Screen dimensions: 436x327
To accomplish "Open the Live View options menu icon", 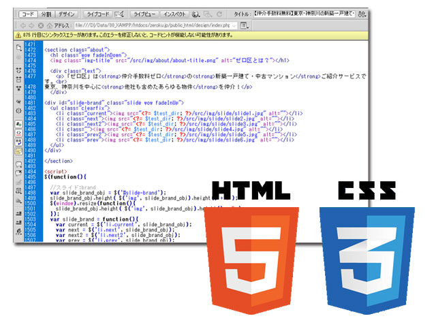I will click(244, 26).
